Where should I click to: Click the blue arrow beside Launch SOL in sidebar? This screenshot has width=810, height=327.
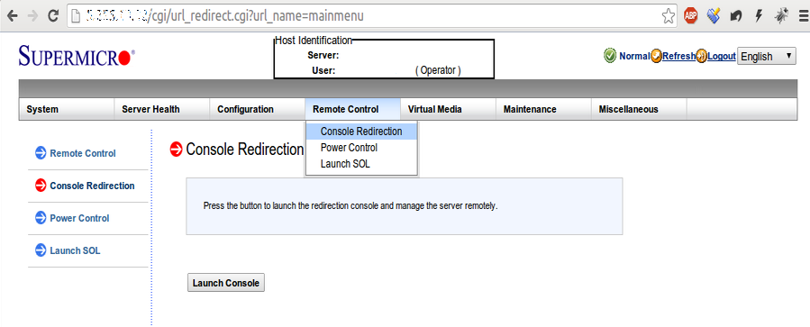pos(41,250)
